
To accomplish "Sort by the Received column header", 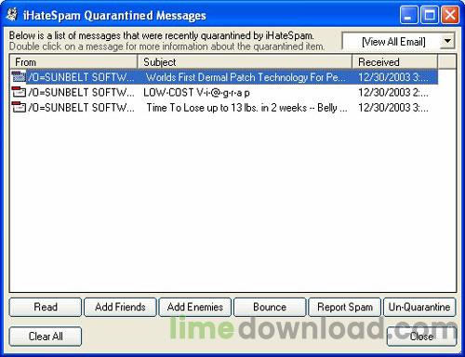I will (x=394, y=62).
